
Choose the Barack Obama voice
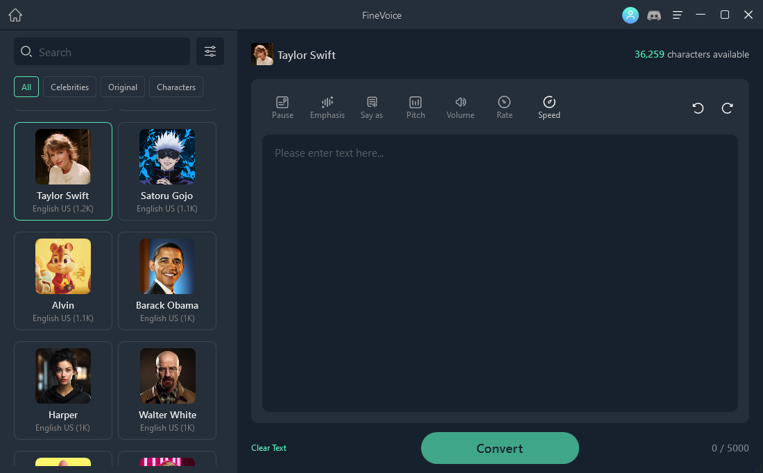pos(167,281)
